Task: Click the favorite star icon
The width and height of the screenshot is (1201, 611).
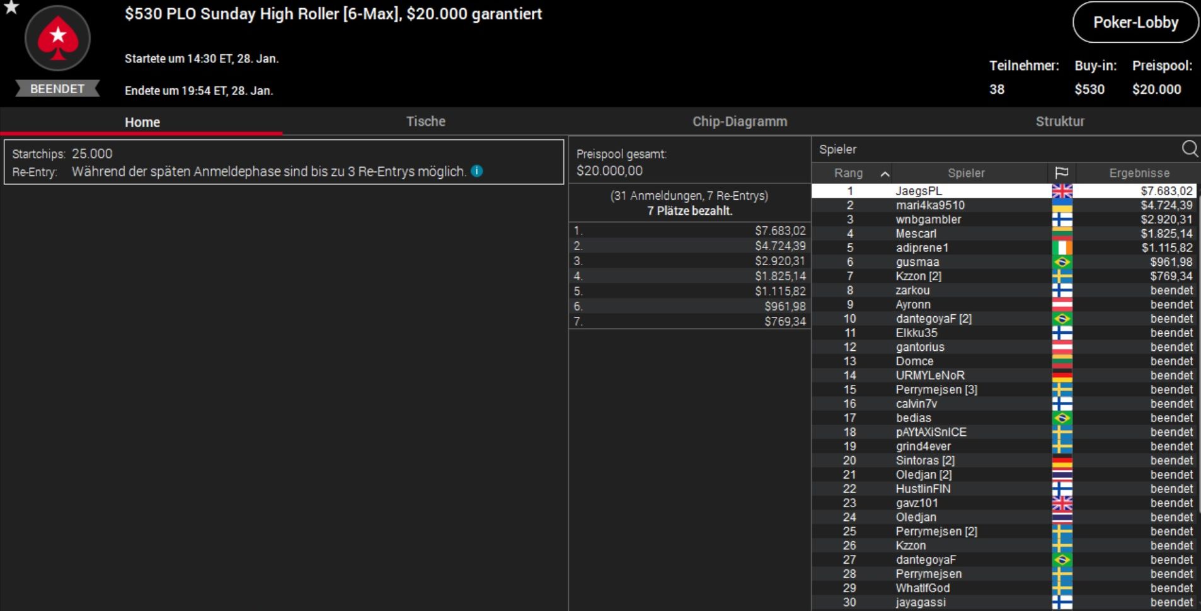Action: [x=11, y=7]
